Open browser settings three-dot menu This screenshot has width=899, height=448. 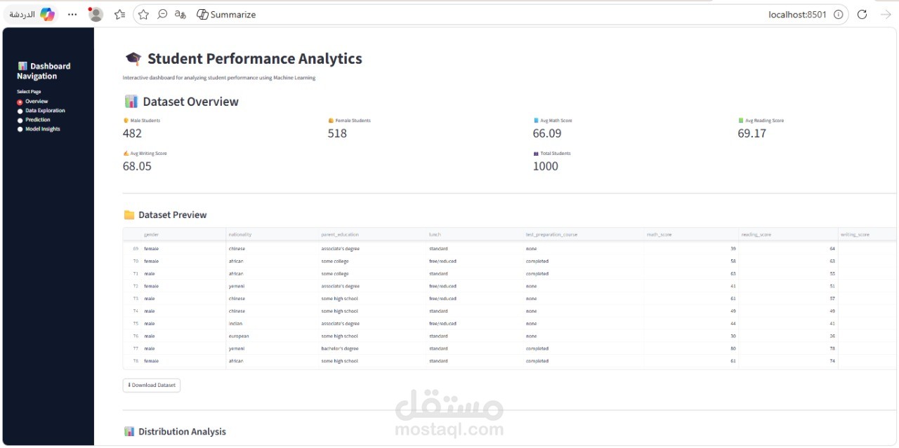[72, 14]
